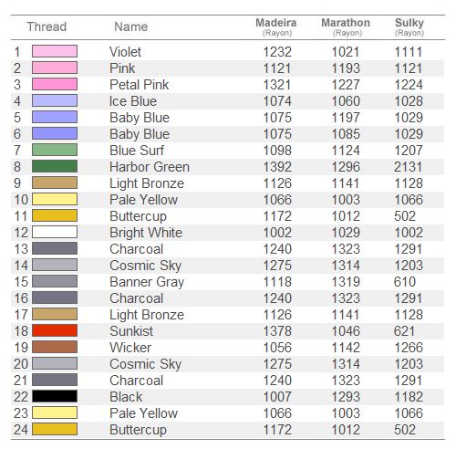Click the Marathon Rayon column header
This screenshot has height=449, width=456.
tap(346, 27)
